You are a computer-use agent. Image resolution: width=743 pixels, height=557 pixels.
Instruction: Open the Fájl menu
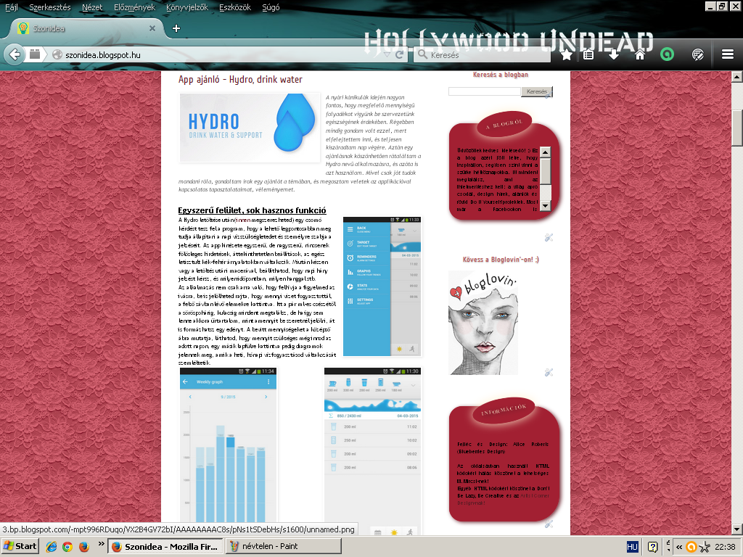point(12,7)
